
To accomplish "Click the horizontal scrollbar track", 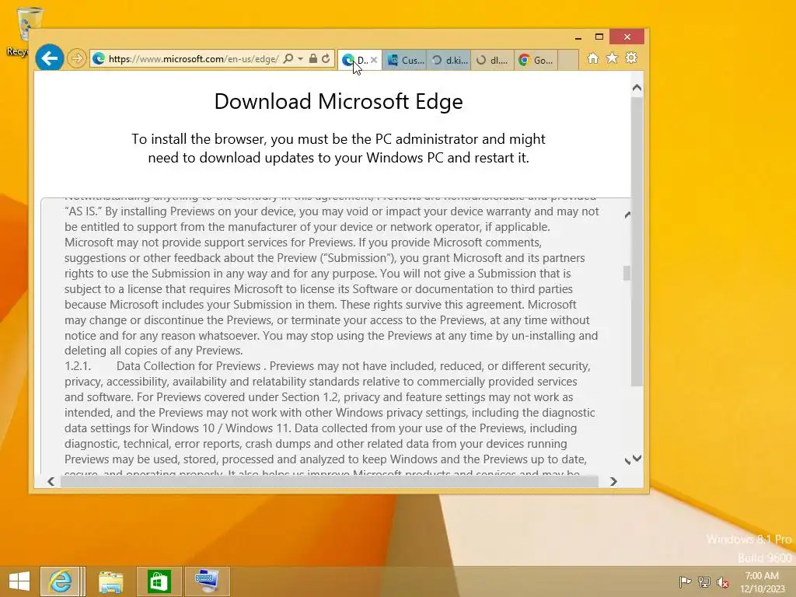I will [329, 481].
